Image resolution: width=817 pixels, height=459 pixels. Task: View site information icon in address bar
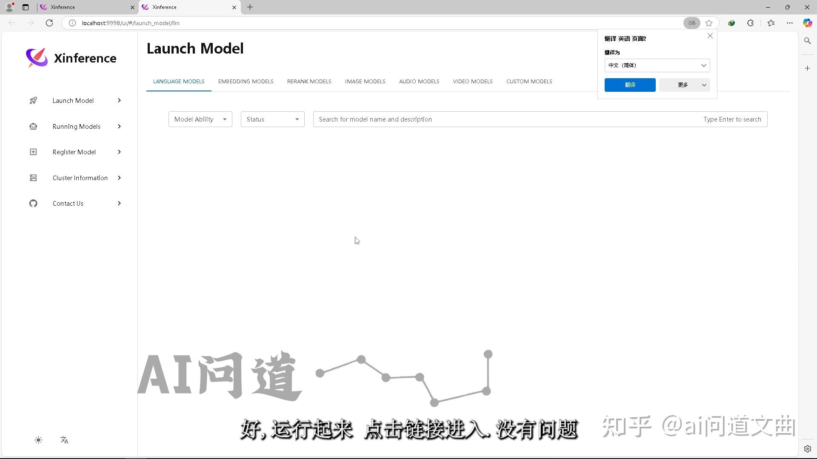(72, 23)
